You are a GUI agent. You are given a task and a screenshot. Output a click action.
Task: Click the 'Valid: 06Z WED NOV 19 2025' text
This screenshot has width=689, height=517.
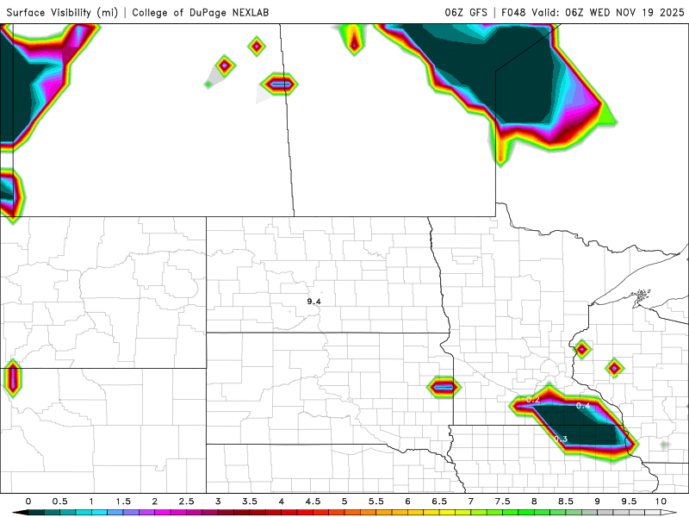[608, 13]
